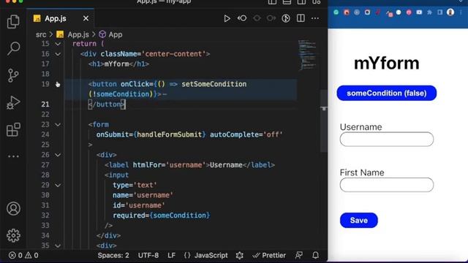Click the Prettier status bar item
Image resolution: width=468 pixels, height=263 pixels.
pos(269,256)
